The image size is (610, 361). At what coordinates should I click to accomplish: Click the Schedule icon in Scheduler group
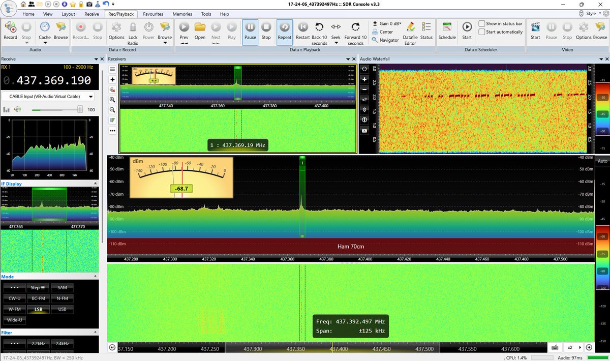coord(447,27)
